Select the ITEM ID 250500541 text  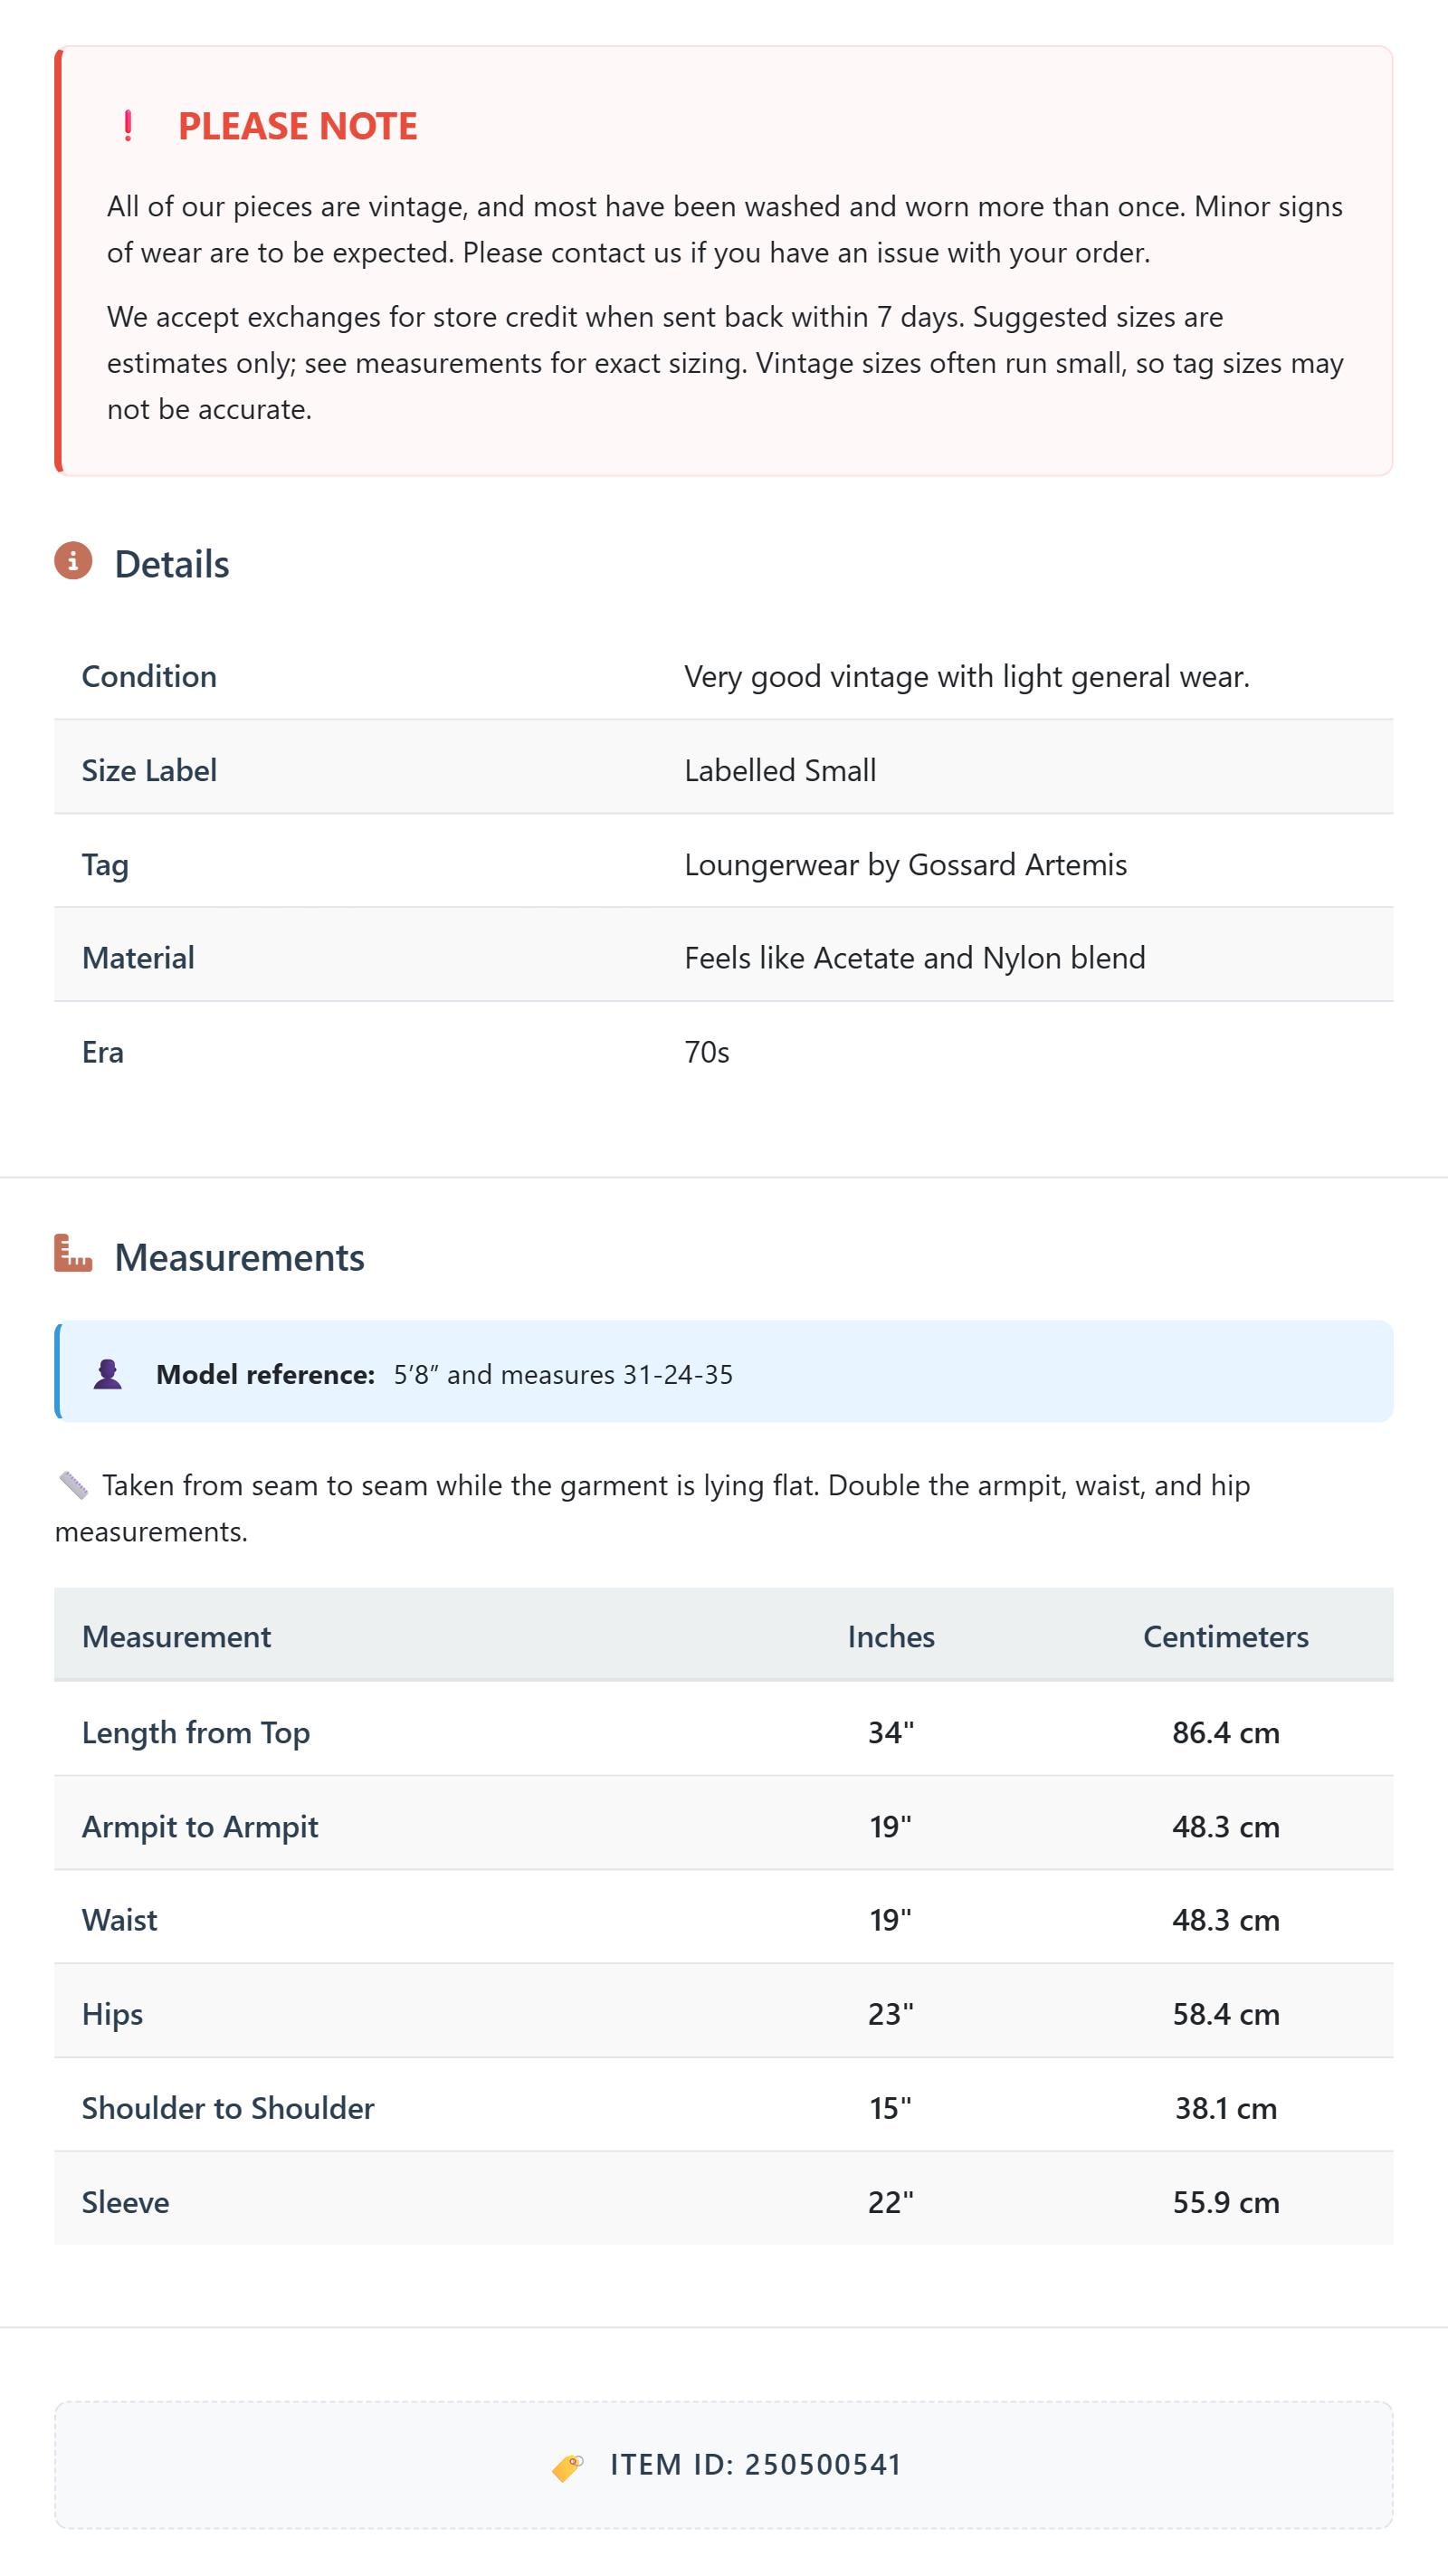756,2465
